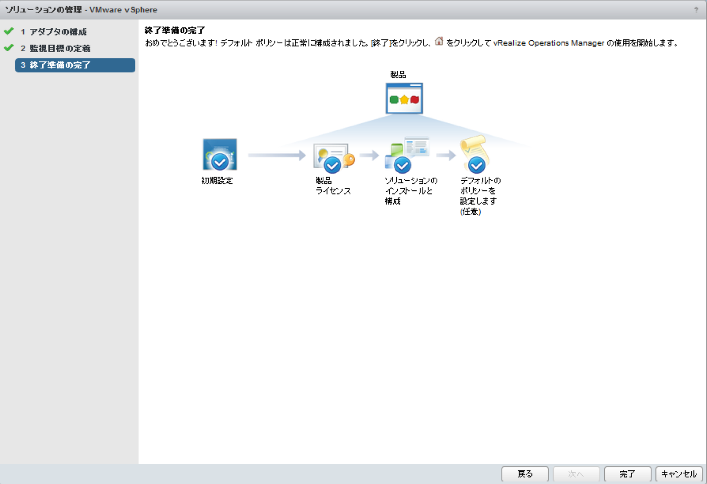The height and width of the screenshot is (484, 707).
Task: Click the blue checkmark badge on 初期設定
Action: tap(219, 163)
